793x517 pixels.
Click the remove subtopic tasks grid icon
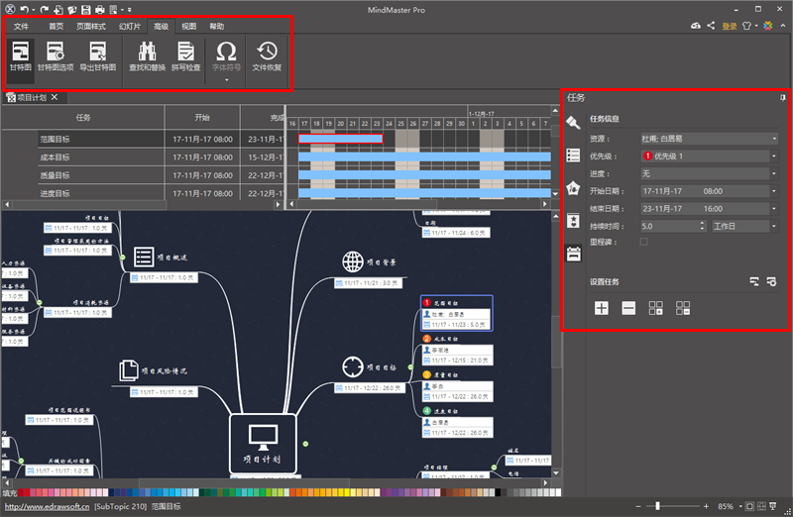coord(683,308)
